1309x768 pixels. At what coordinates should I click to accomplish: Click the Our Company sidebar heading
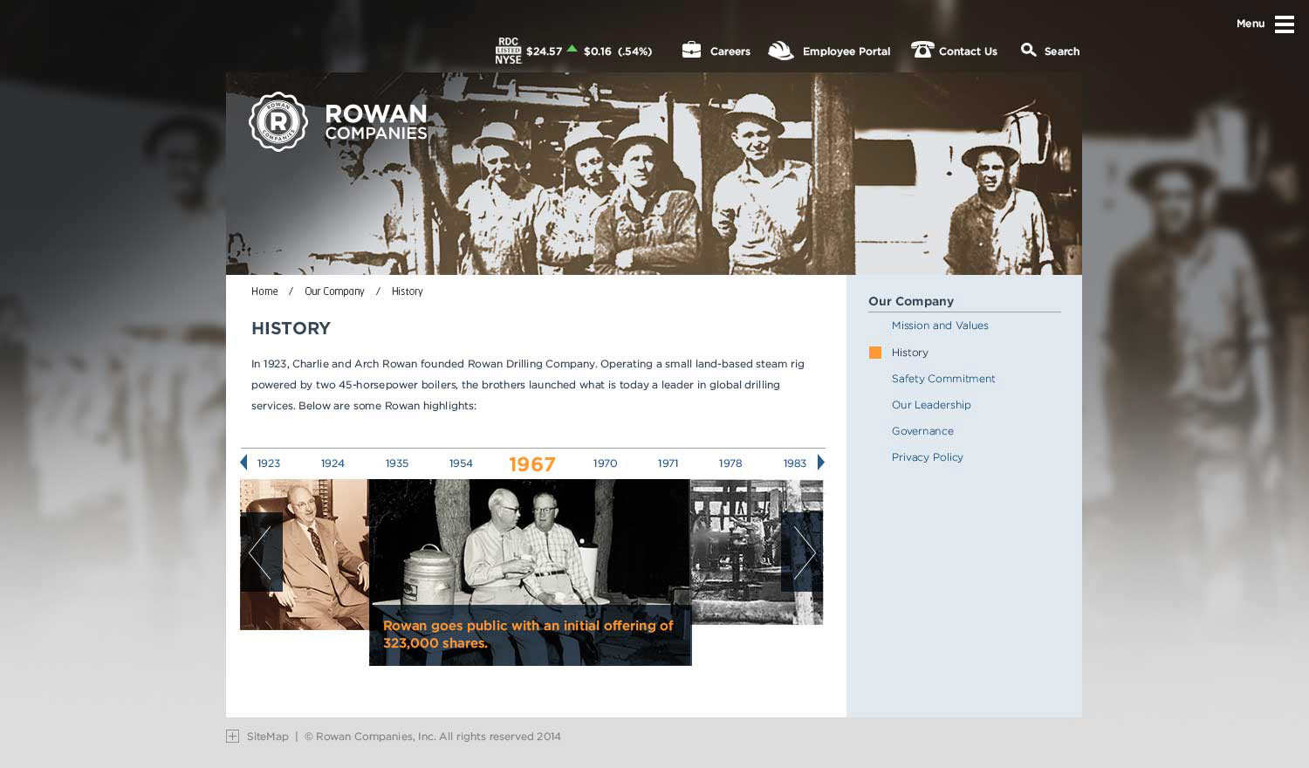911,301
